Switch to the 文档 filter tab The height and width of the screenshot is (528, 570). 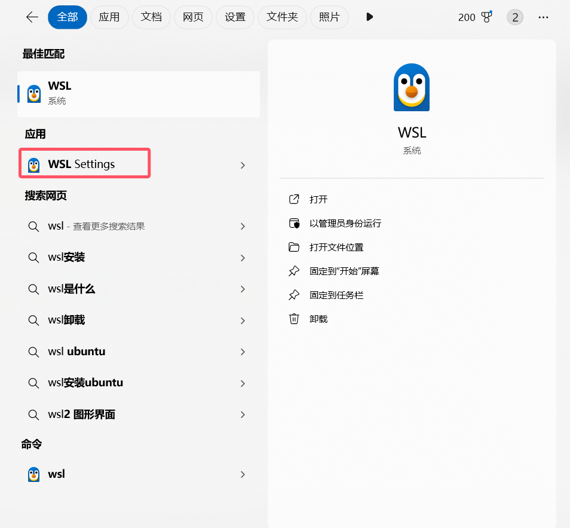coord(151,17)
